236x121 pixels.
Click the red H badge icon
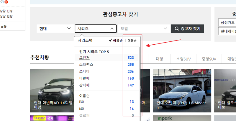click(x=6, y=2)
